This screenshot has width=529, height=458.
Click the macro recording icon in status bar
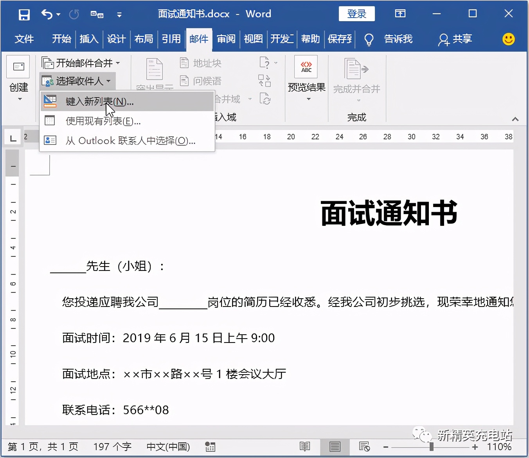tap(210, 447)
